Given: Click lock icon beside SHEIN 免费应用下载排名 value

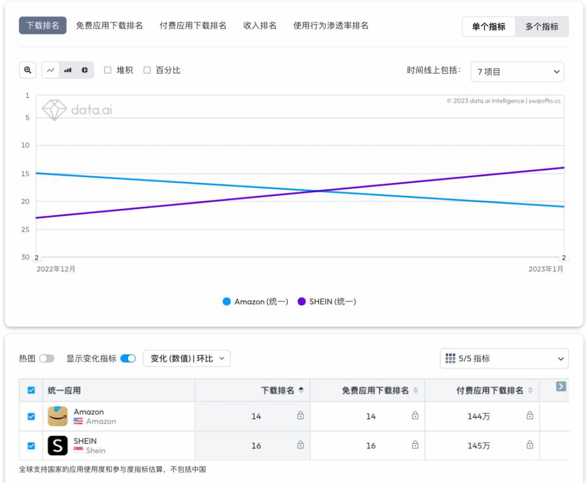Looking at the screenshot, I should coord(415,445).
